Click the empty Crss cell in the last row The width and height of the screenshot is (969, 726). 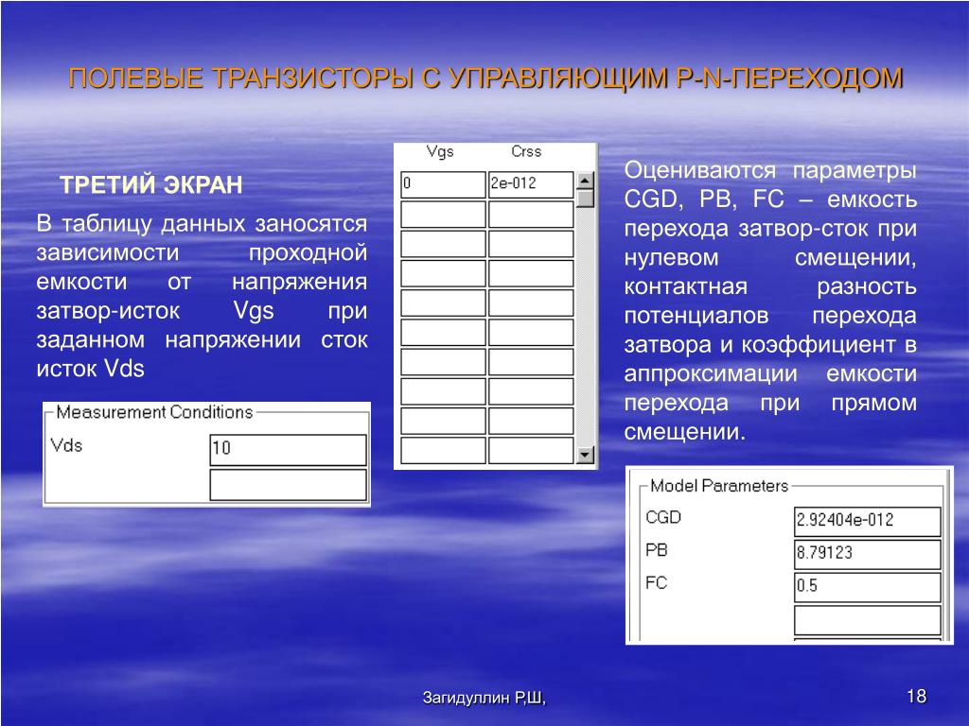(531, 450)
